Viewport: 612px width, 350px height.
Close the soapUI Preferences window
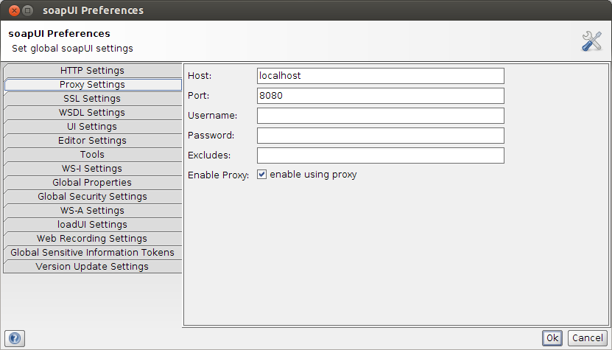click(15, 10)
